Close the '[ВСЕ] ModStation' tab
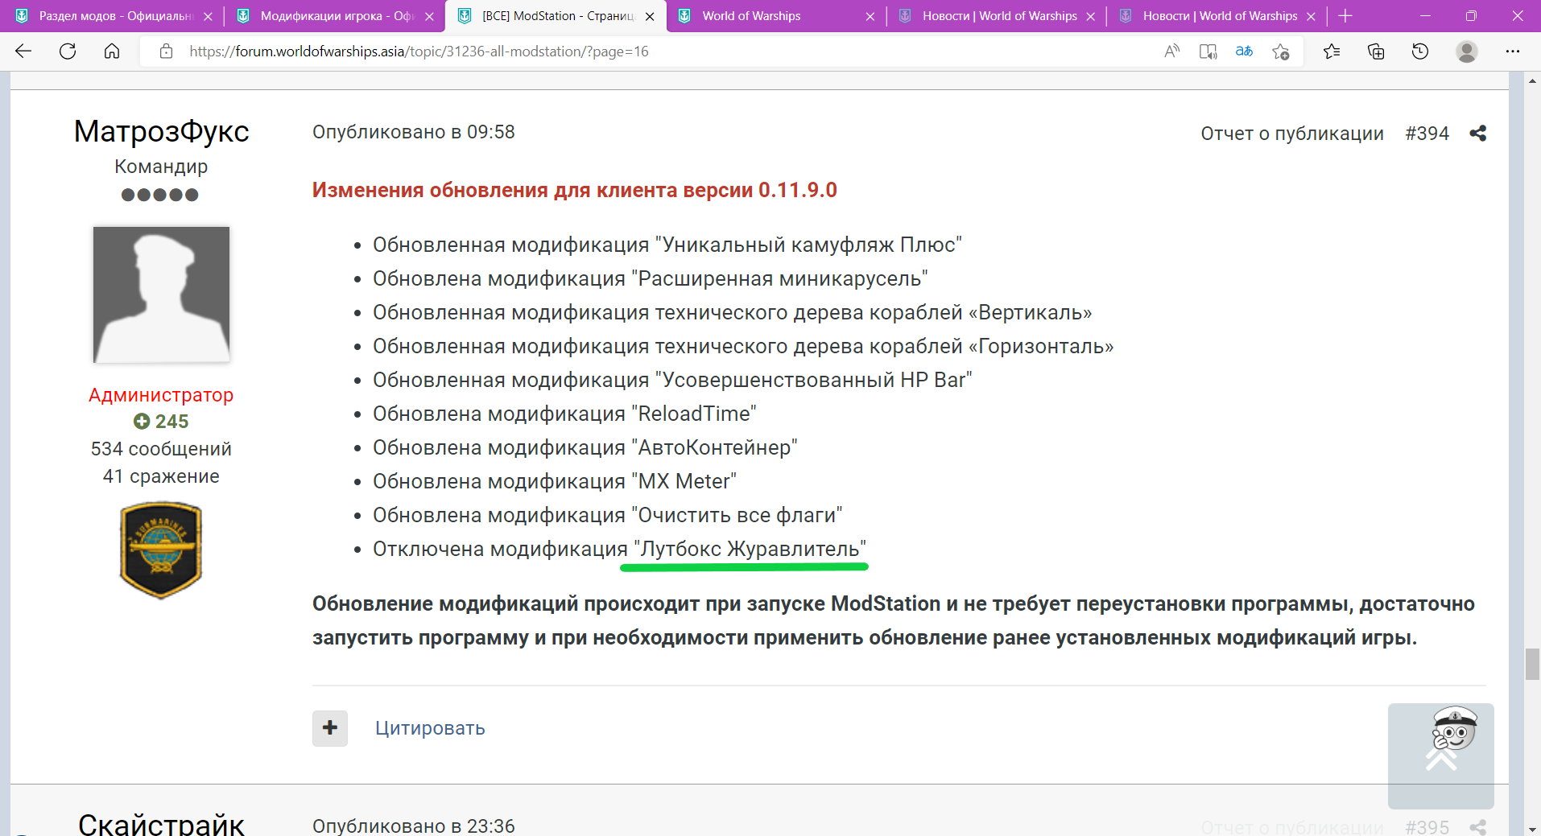 (x=650, y=16)
